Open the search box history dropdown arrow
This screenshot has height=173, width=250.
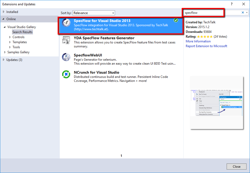[x=247, y=12]
